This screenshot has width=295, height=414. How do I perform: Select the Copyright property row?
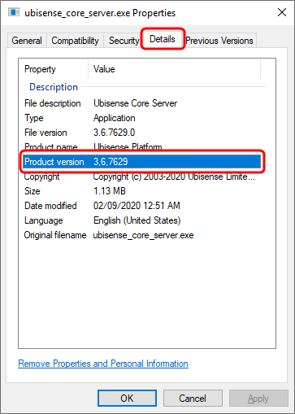[x=142, y=176]
